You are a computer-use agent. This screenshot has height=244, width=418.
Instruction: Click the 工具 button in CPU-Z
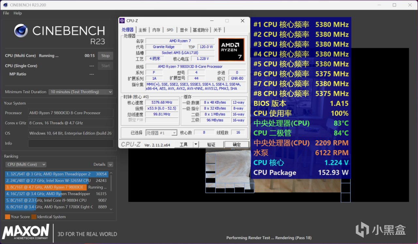point(184,145)
